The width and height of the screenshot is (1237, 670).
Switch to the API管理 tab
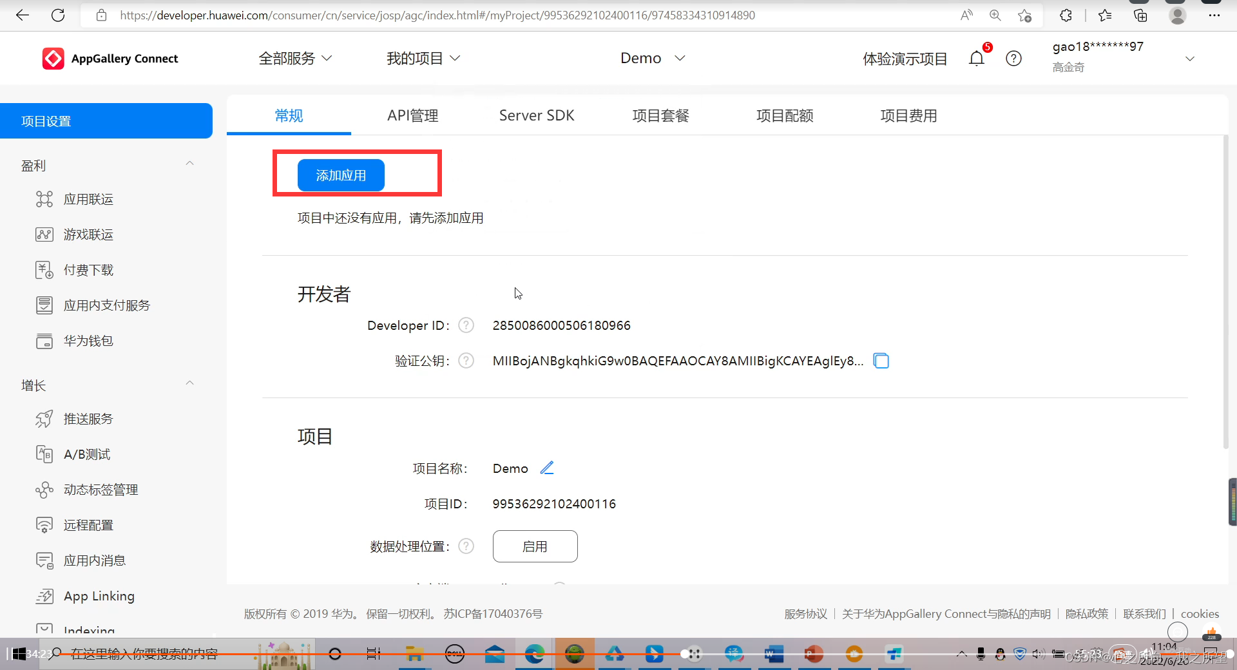tap(413, 115)
